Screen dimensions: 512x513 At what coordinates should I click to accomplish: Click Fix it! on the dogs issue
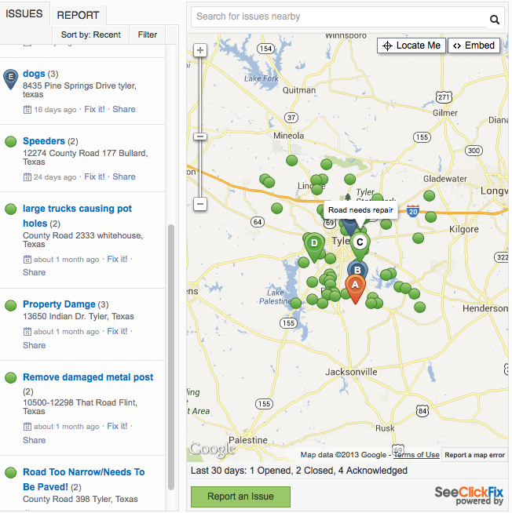click(94, 109)
